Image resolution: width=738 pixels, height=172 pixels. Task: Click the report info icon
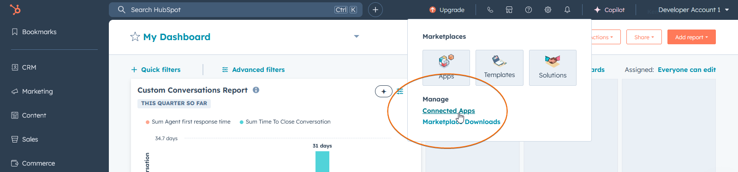coord(256,90)
